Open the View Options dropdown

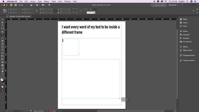click(x=32, y=5)
